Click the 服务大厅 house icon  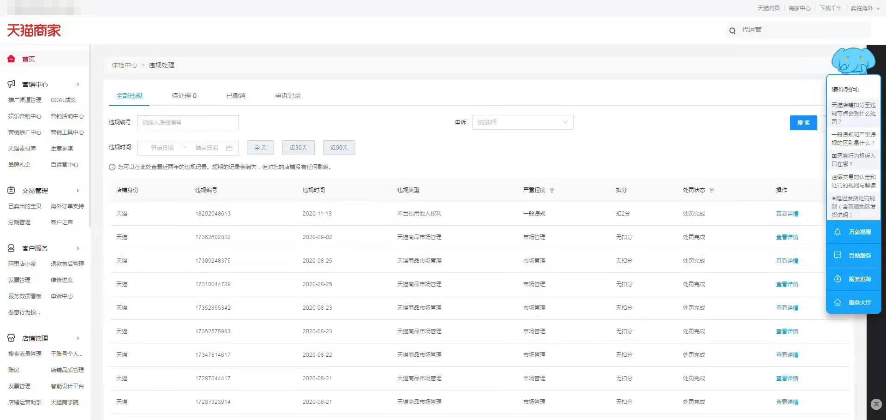coord(838,302)
